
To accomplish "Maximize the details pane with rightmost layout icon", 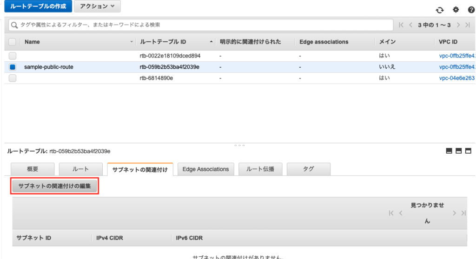I will point(468,151).
